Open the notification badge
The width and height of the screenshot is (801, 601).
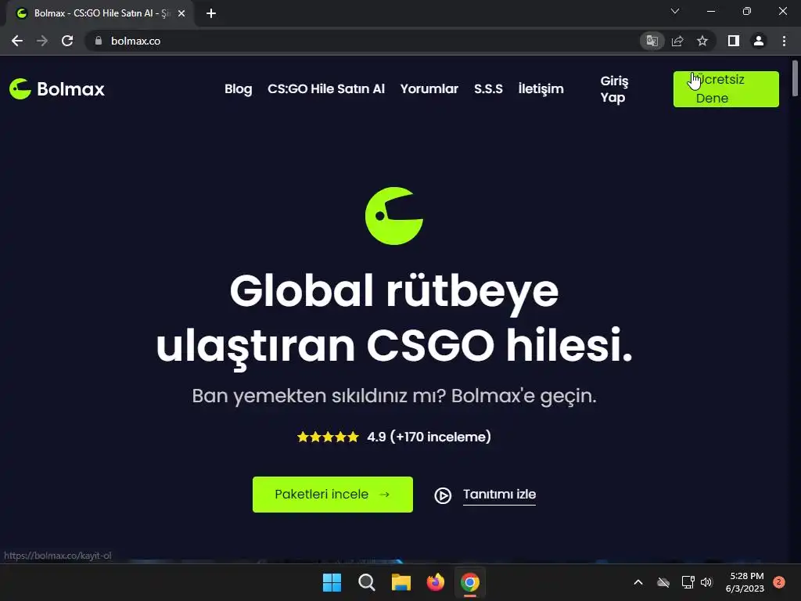[779, 582]
